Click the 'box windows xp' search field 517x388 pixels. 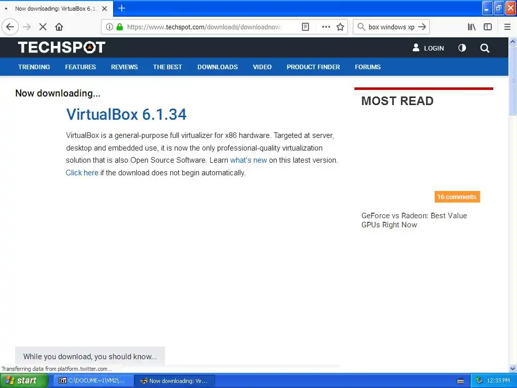click(x=391, y=27)
